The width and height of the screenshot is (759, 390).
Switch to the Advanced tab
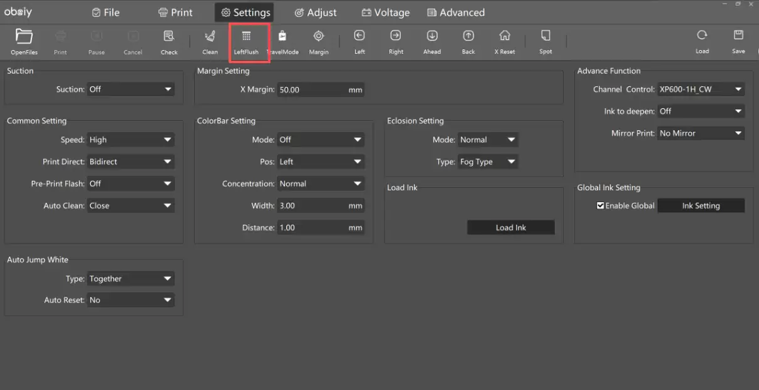tap(456, 13)
